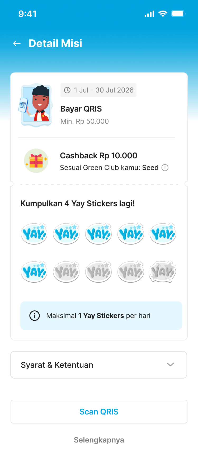Viewport: 198px width, 461px height.
Task: Tap the first gray uncollected Yay sticker
Action: [66, 271]
